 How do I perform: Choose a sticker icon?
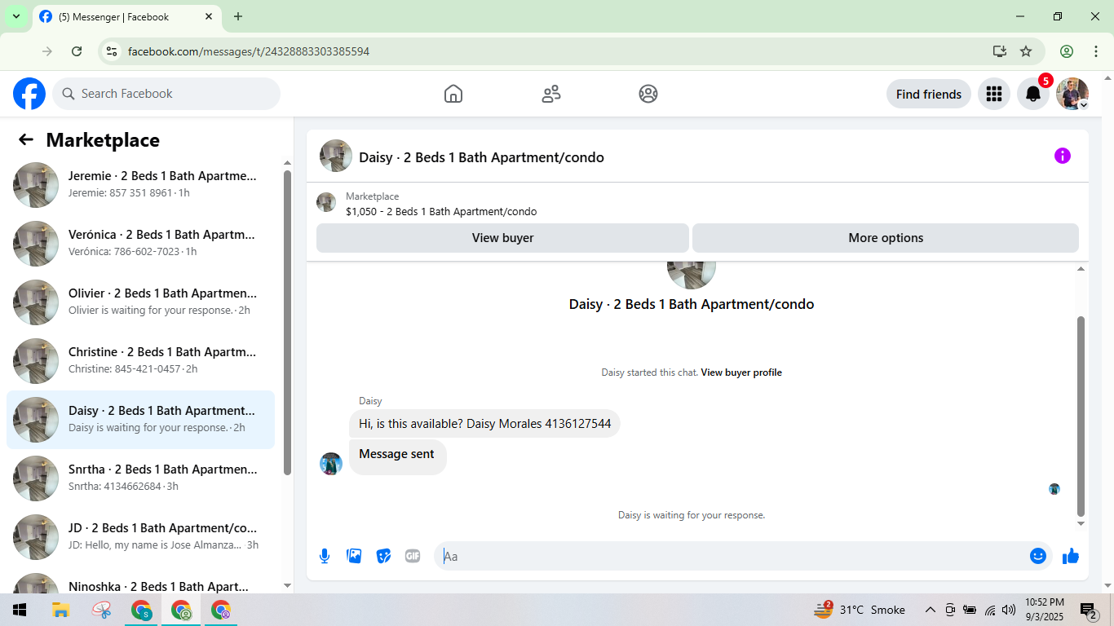(x=383, y=556)
